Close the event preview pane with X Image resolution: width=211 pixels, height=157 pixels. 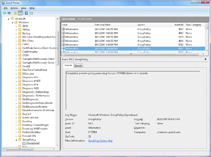tap(205, 59)
